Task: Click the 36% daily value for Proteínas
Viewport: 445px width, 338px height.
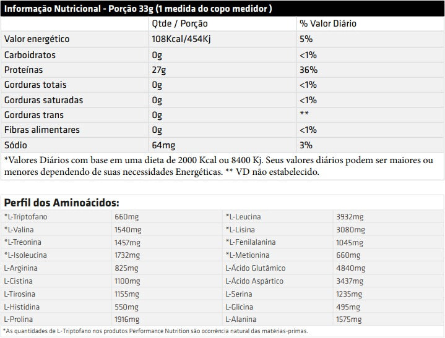Action: pyautogui.click(x=308, y=70)
